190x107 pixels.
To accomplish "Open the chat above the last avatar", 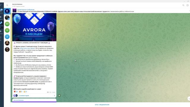I will coord(7,43).
